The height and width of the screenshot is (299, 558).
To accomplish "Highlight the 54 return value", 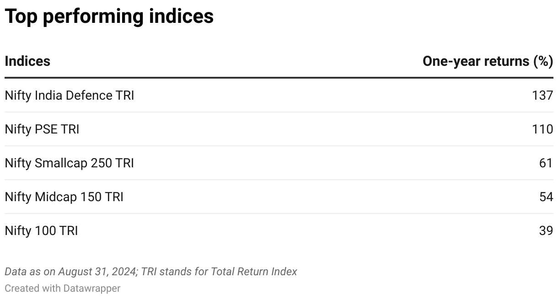I will [x=546, y=197].
